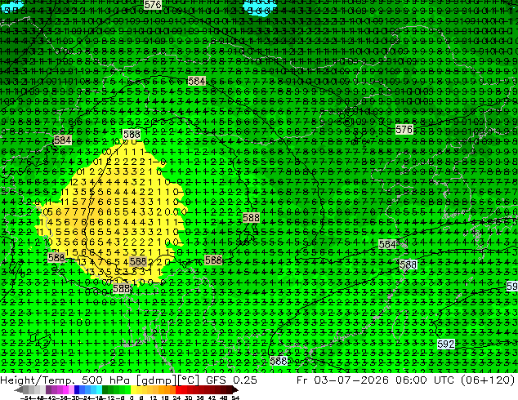The height and width of the screenshot is (400, 518).
Task: Click the yellow legend swatch
Action: click(x=133, y=390)
